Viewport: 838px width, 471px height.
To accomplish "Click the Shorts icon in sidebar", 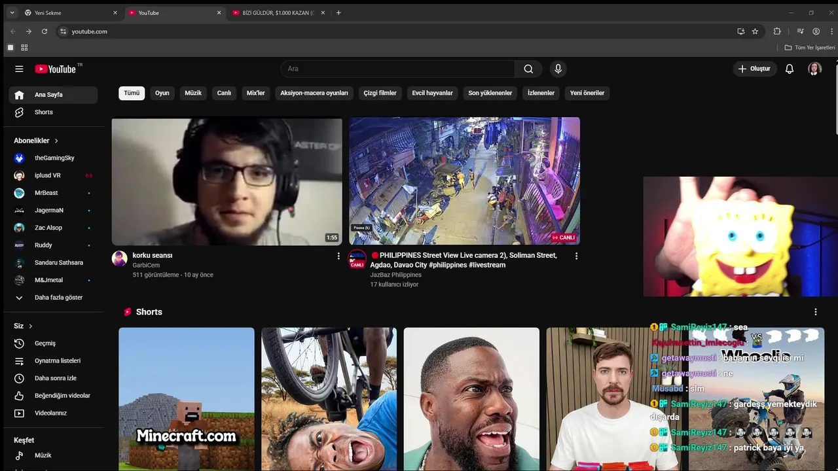I will [x=19, y=113].
